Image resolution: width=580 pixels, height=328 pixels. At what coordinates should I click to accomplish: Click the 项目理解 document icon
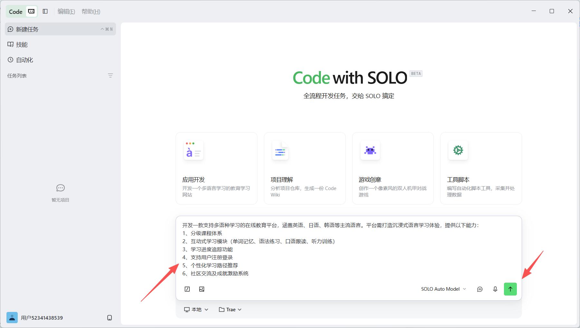coord(280,150)
